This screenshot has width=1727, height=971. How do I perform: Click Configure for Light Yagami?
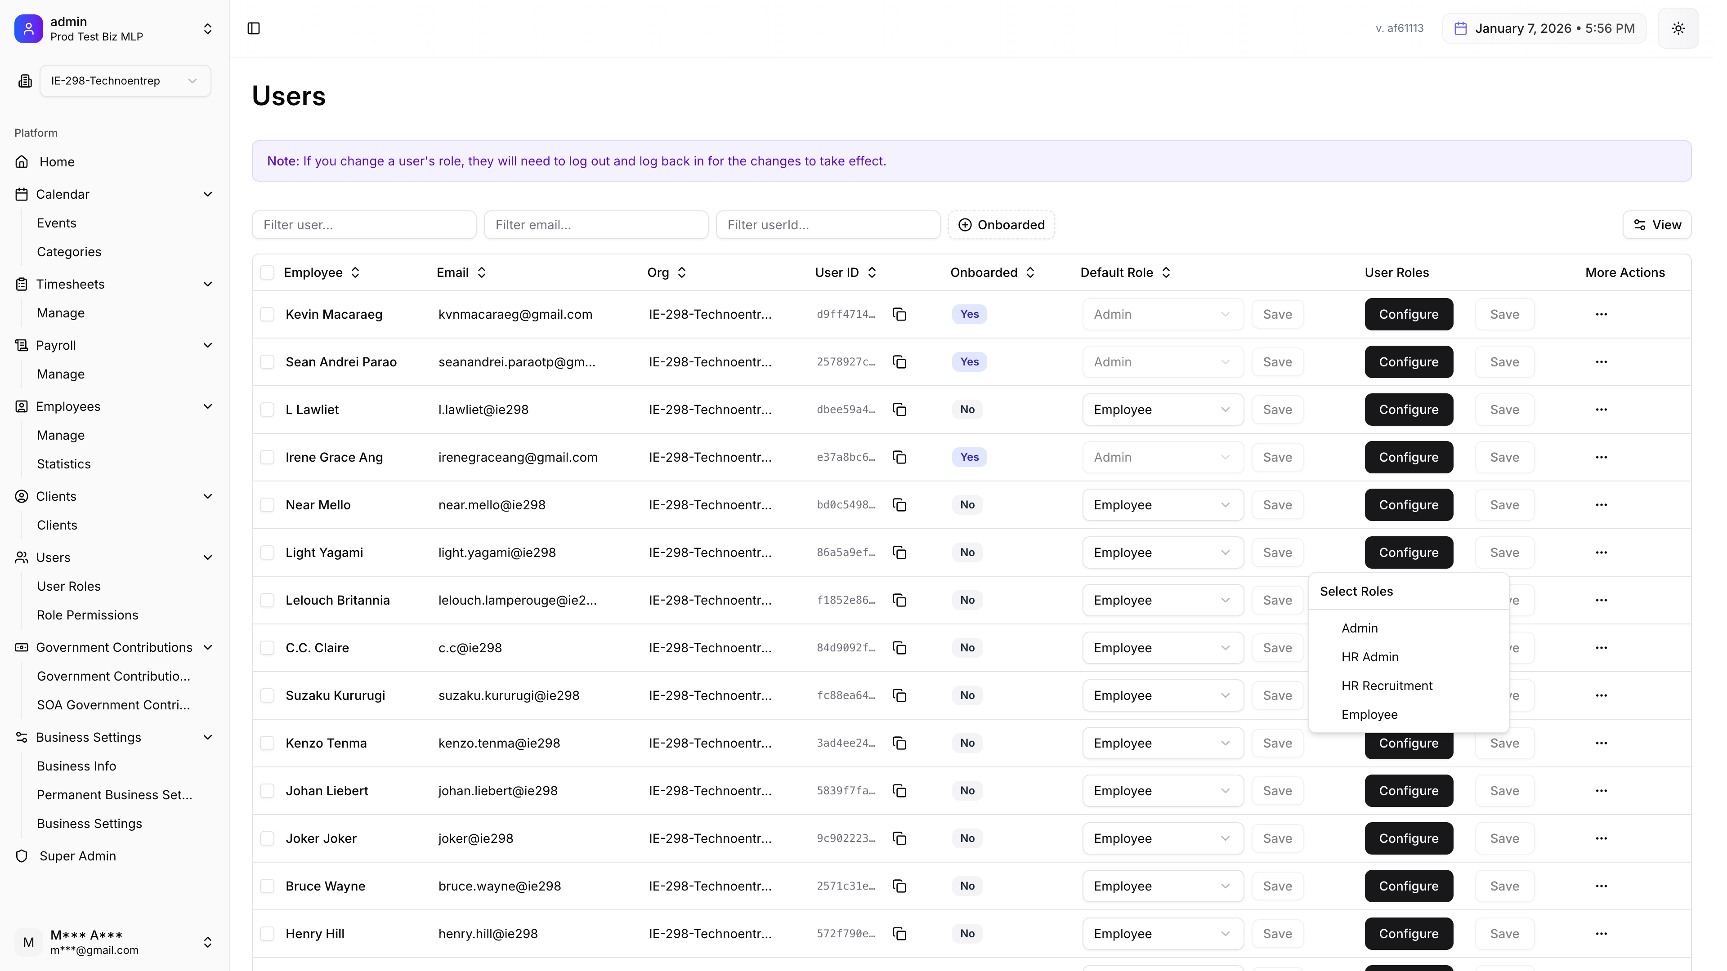click(x=1408, y=552)
